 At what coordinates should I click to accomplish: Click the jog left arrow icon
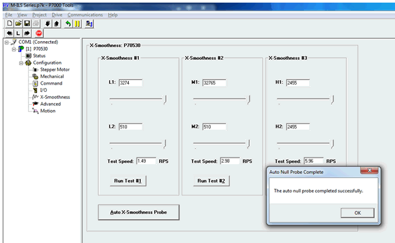[9, 33]
